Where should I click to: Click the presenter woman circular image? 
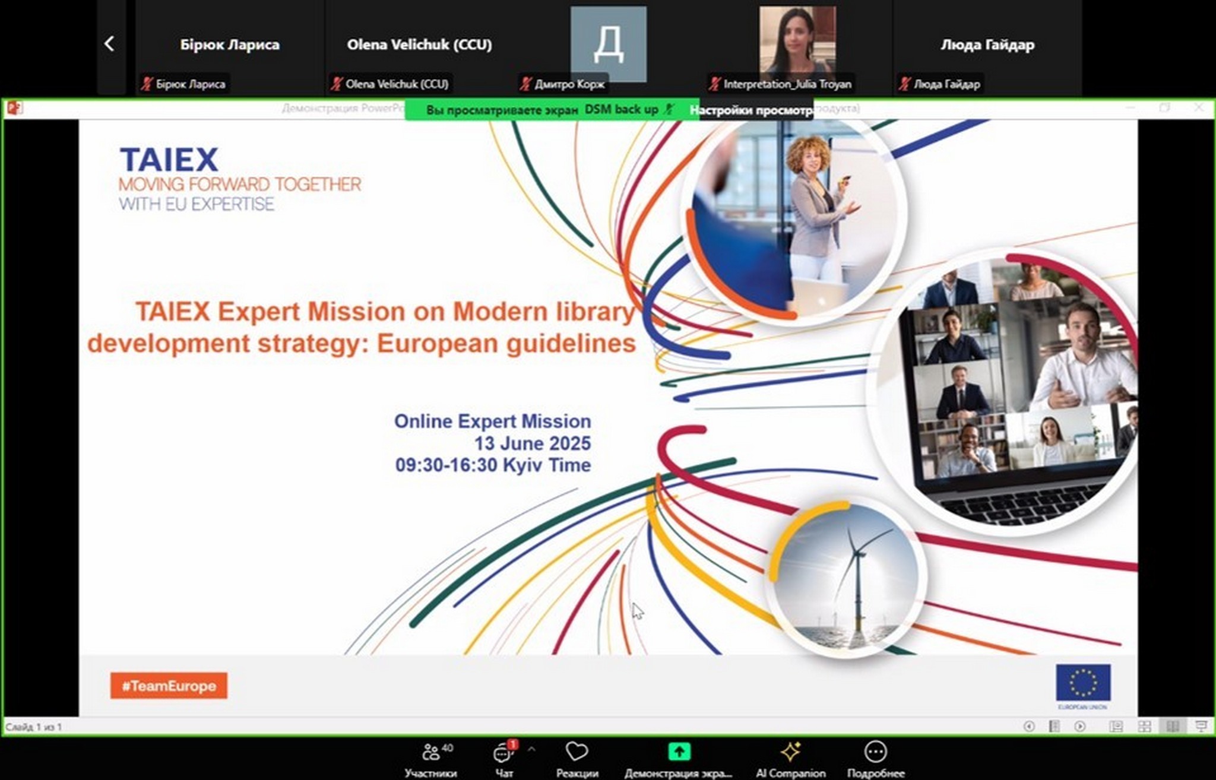(x=795, y=220)
